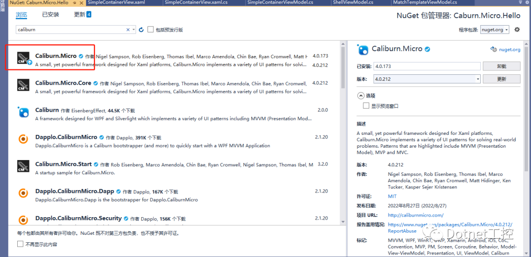Open project URL caliburnmicro.com link
The width and height of the screenshot is (531, 257).
tap(415, 215)
